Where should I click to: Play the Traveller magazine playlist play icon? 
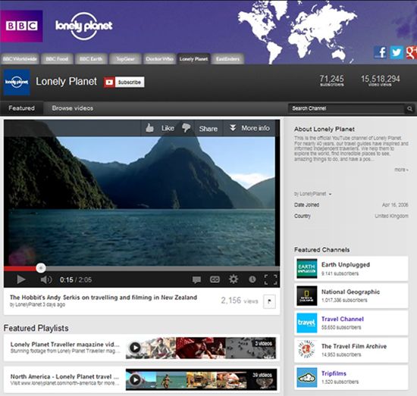135,348
